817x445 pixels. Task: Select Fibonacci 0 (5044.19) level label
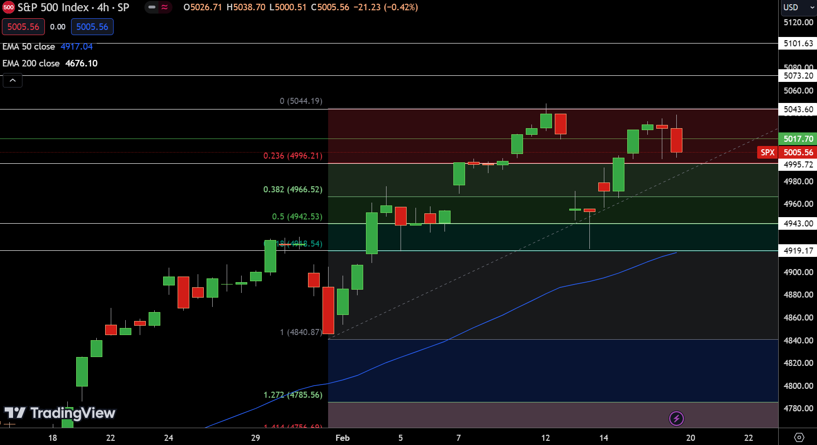(x=301, y=101)
